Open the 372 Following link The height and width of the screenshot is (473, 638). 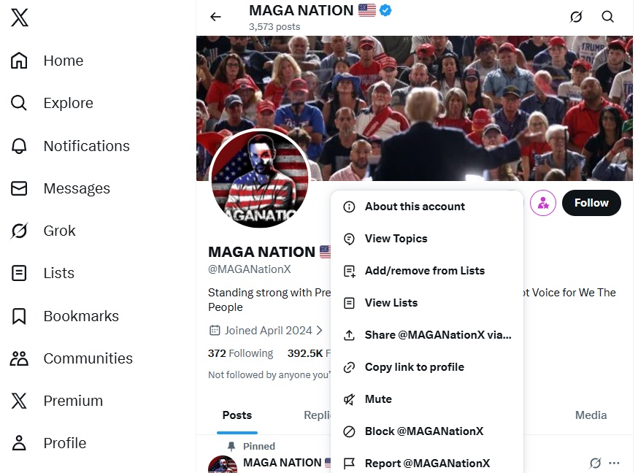tap(240, 353)
